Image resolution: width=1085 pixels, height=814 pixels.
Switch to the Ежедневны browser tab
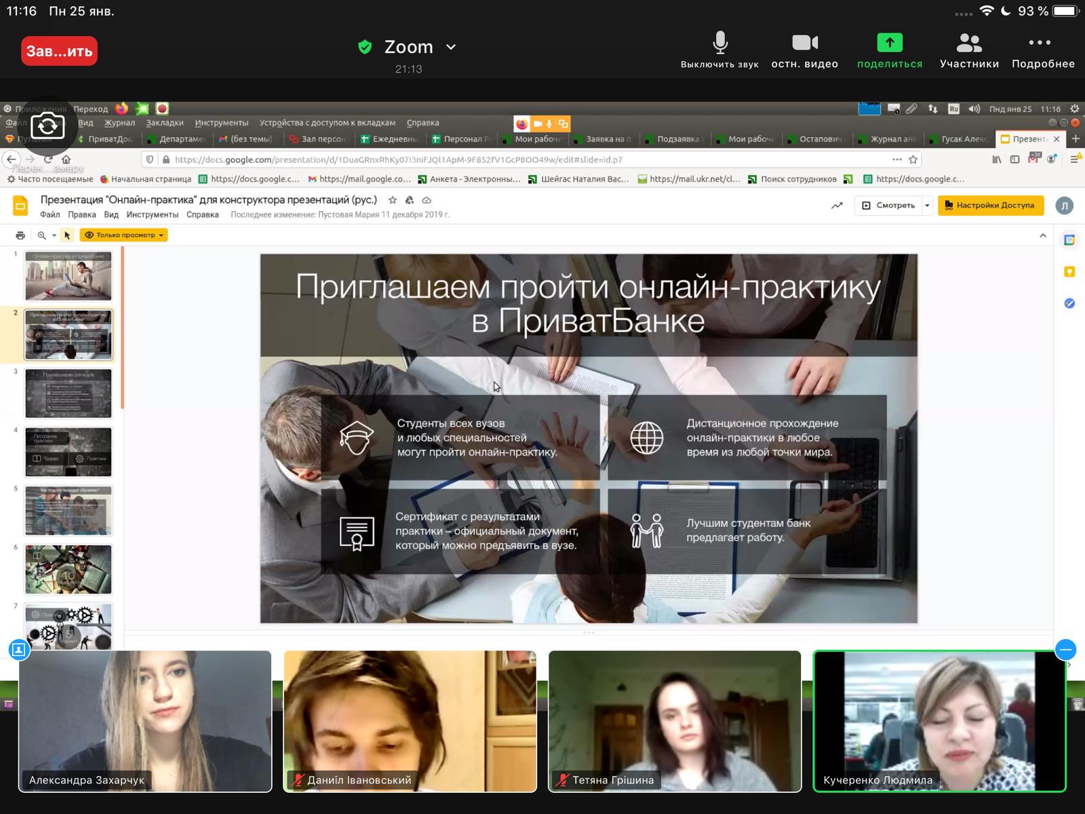(390, 139)
